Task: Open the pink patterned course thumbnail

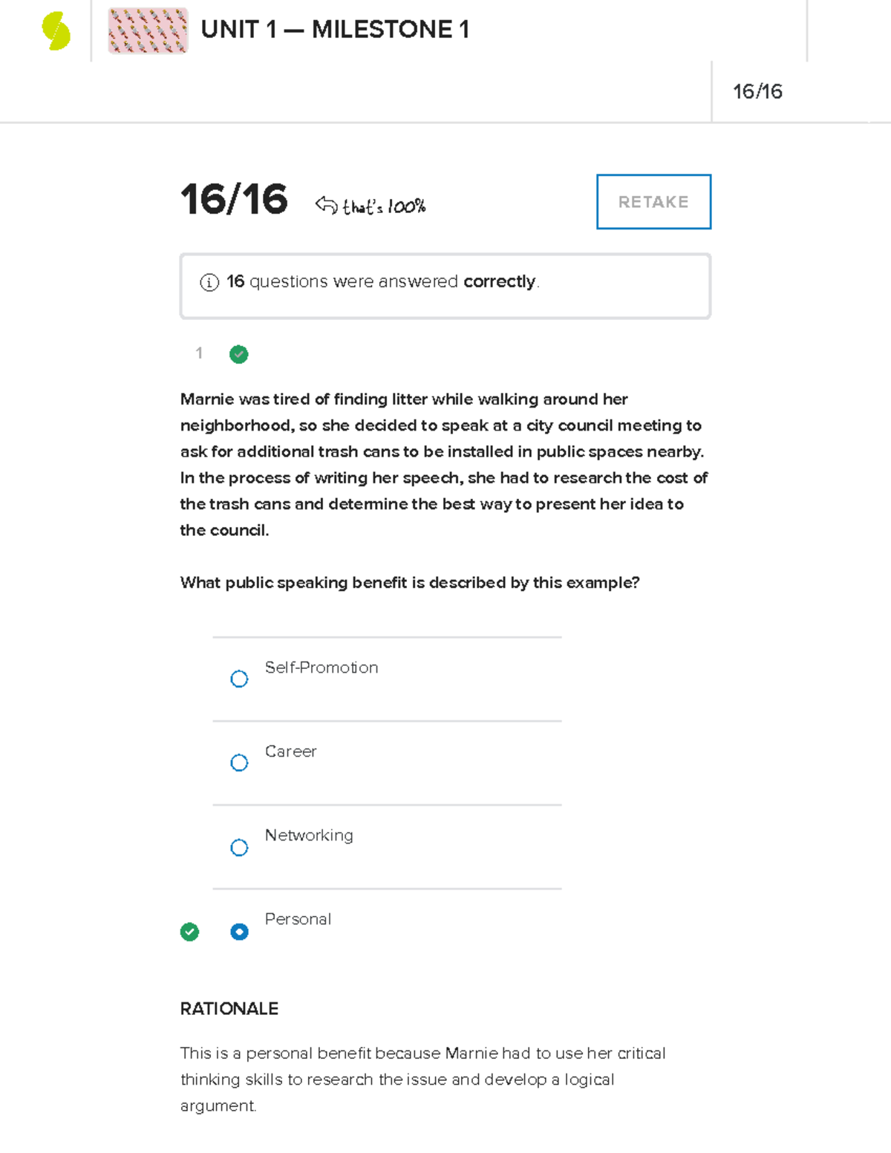Action: pos(148,30)
